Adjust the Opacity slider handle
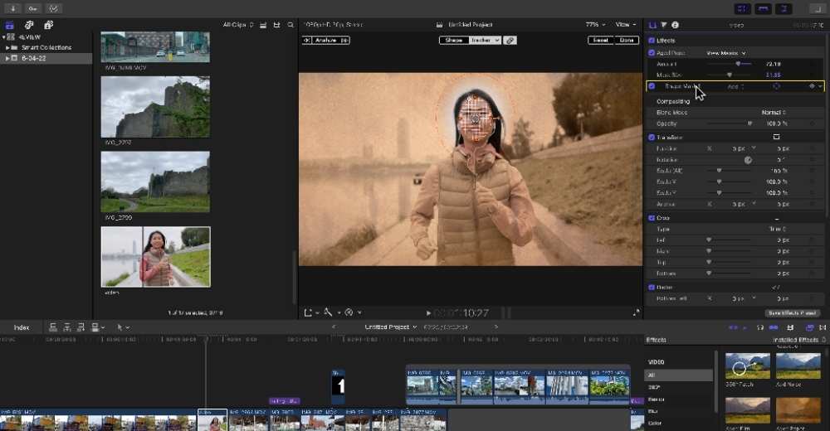 (x=749, y=123)
